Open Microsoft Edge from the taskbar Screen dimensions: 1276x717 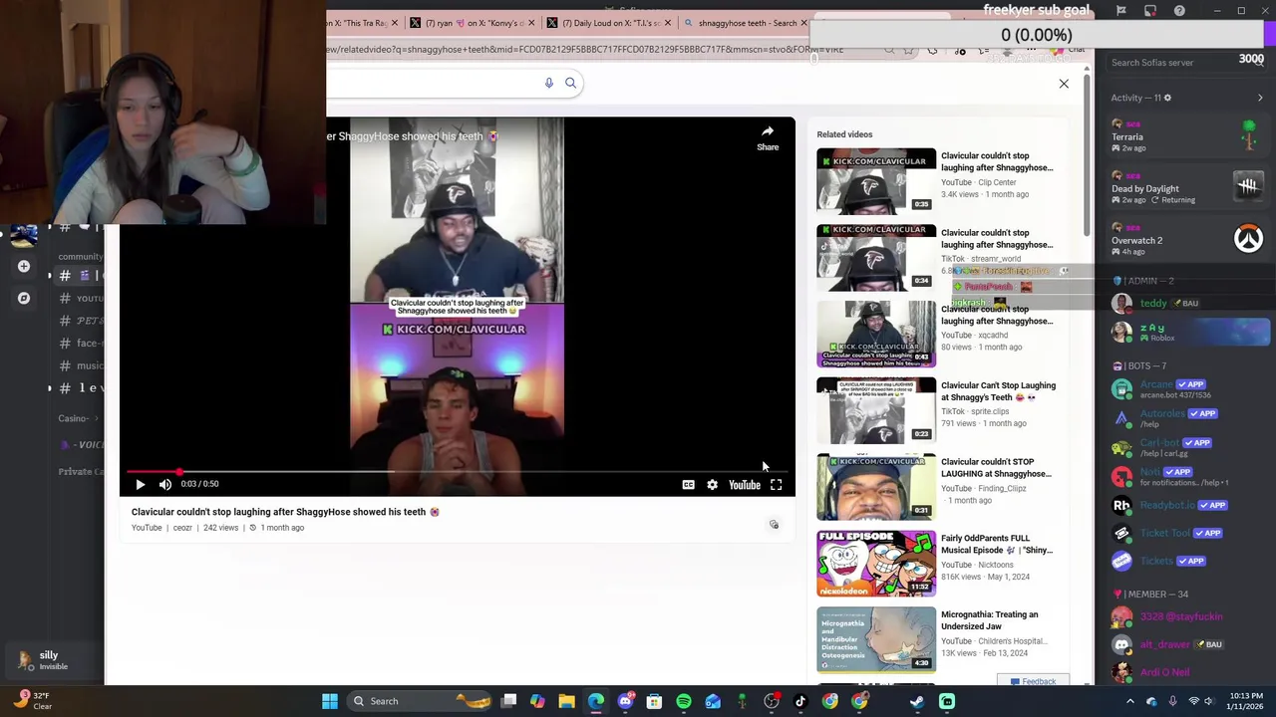[x=596, y=701]
